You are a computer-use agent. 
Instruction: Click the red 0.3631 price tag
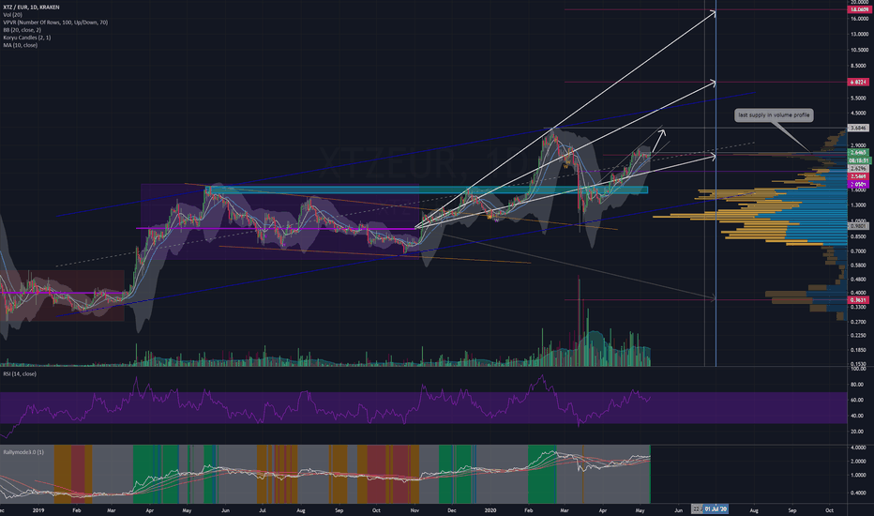[x=858, y=300]
